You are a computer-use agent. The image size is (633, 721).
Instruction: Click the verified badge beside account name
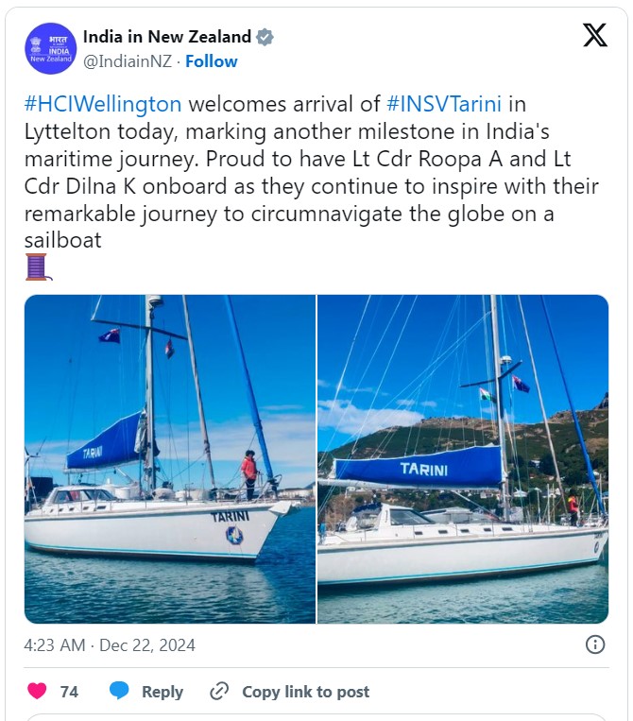click(x=265, y=37)
